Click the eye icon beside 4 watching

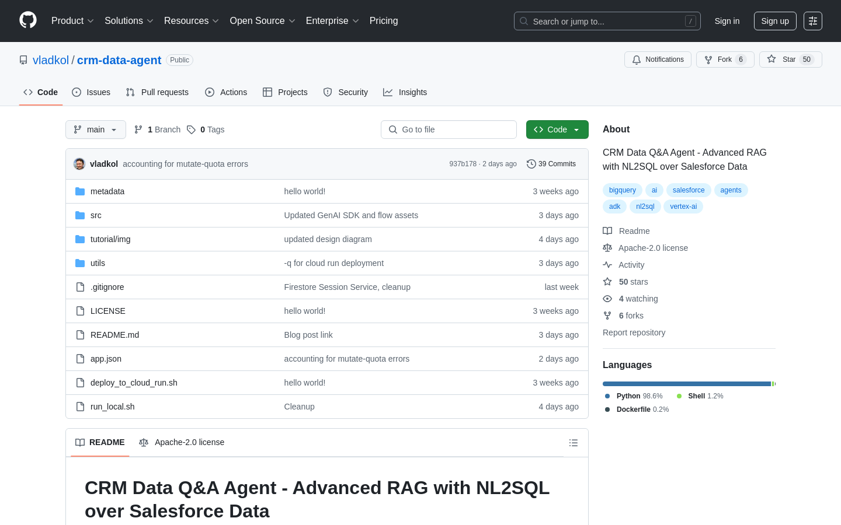tap(607, 299)
